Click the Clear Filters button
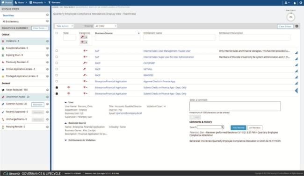Viewport: 304px width, 176px height. coord(285,26)
